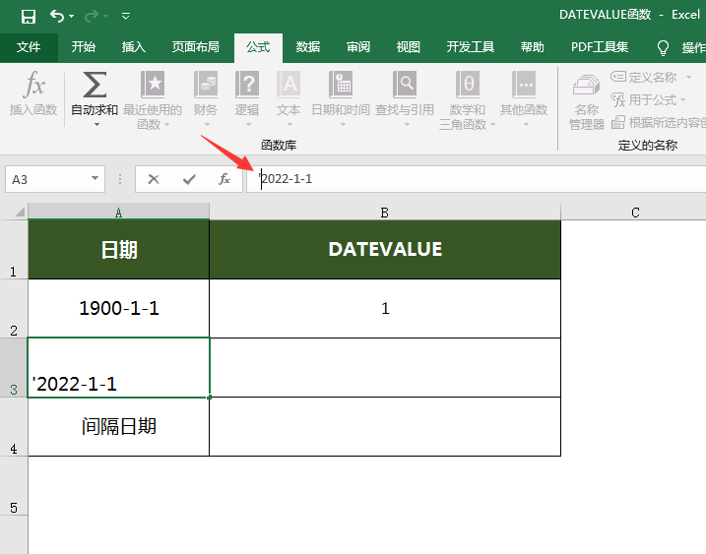
Task: Select row 4 header
Action: (14, 427)
